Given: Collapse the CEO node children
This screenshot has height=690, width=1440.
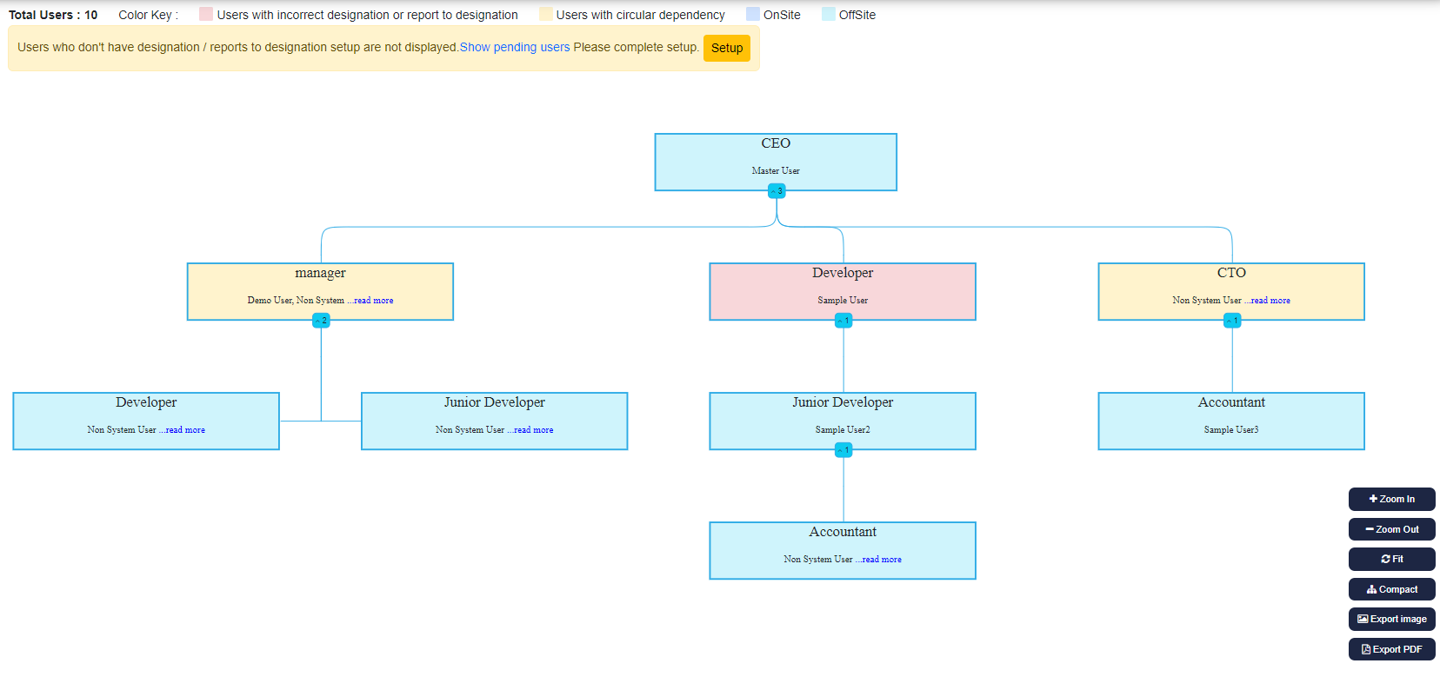Looking at the screenshot, I should pyautogui.click(x=777, y=191).
